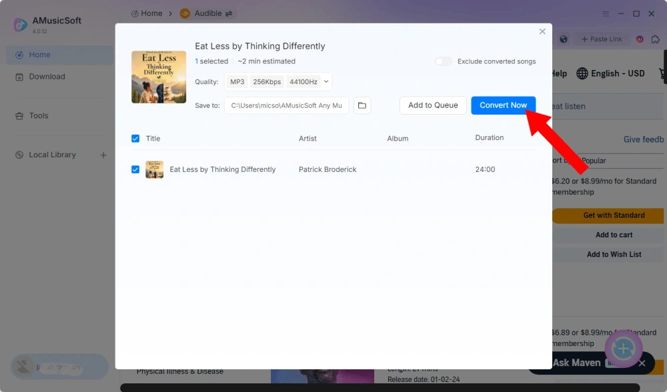Click the dialog title Eat Less by Thinking Differently
667x392 pixels.
coord(260,46)
